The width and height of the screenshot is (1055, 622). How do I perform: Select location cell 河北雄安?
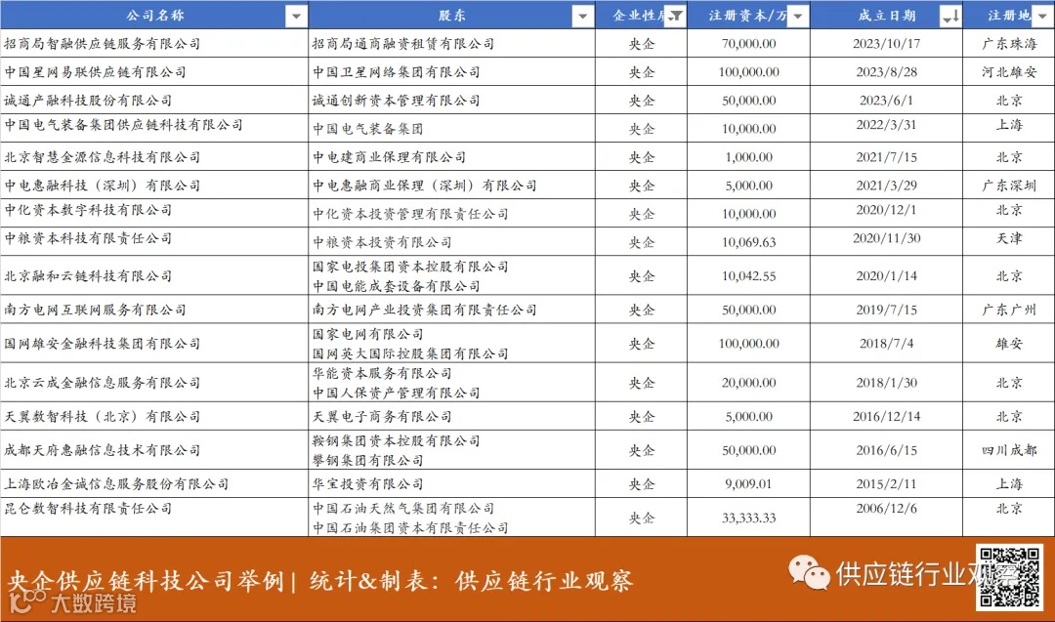point(1009,72)
